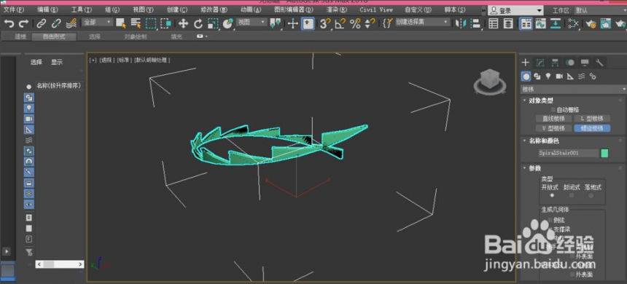
Task: Open the 渲染(R) menu
Action: click(x=337, y=10)
